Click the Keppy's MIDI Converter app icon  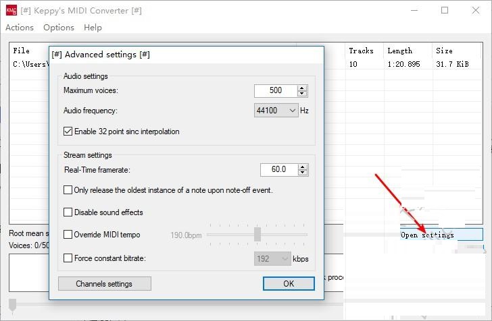tap(11, 11)
